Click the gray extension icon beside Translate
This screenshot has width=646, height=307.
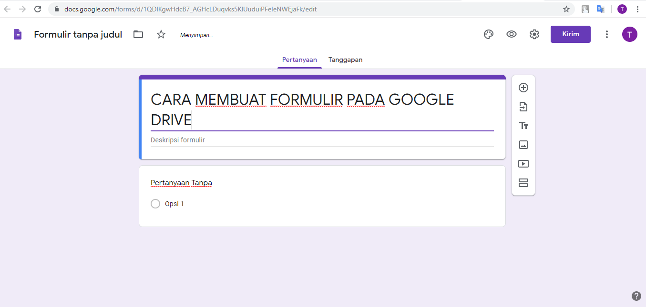(585, 9)
